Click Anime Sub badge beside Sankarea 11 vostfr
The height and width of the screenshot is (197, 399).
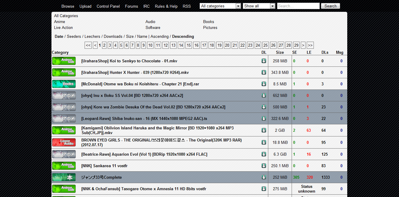[64, 166]
